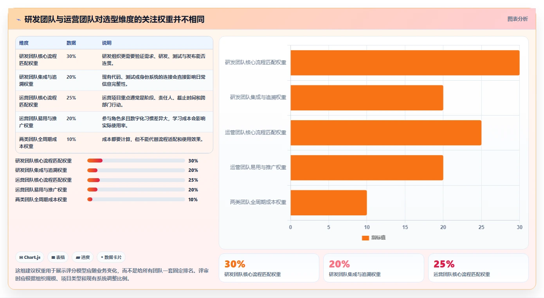Open the 30% 研发团队核心流程匹配权重 data card

(269, 268)
